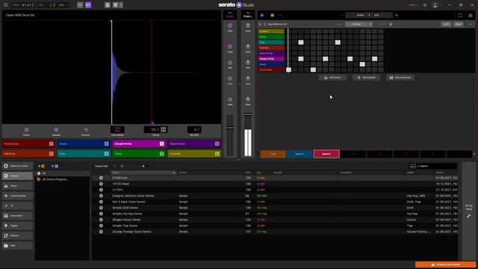Open the key scale dropdown in top bar

[63, 5]
